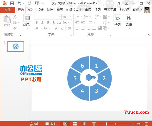
Task: Click the columns icon
Action: click(91, 23)
